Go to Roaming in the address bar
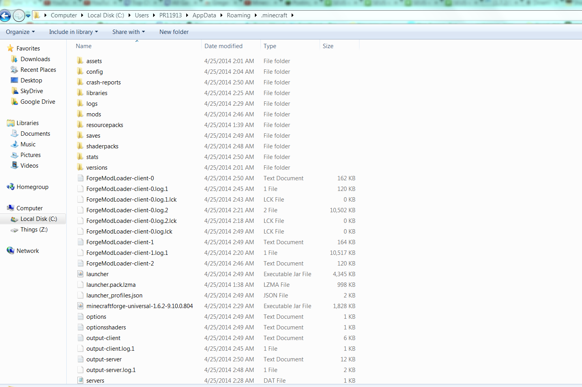 [238, 15]
